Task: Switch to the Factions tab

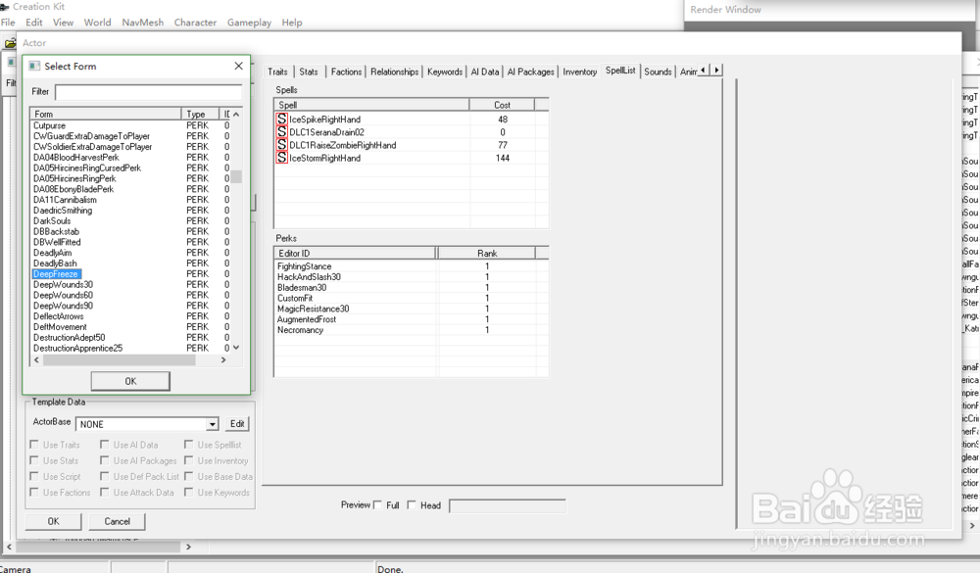Action: coord(346,72)
